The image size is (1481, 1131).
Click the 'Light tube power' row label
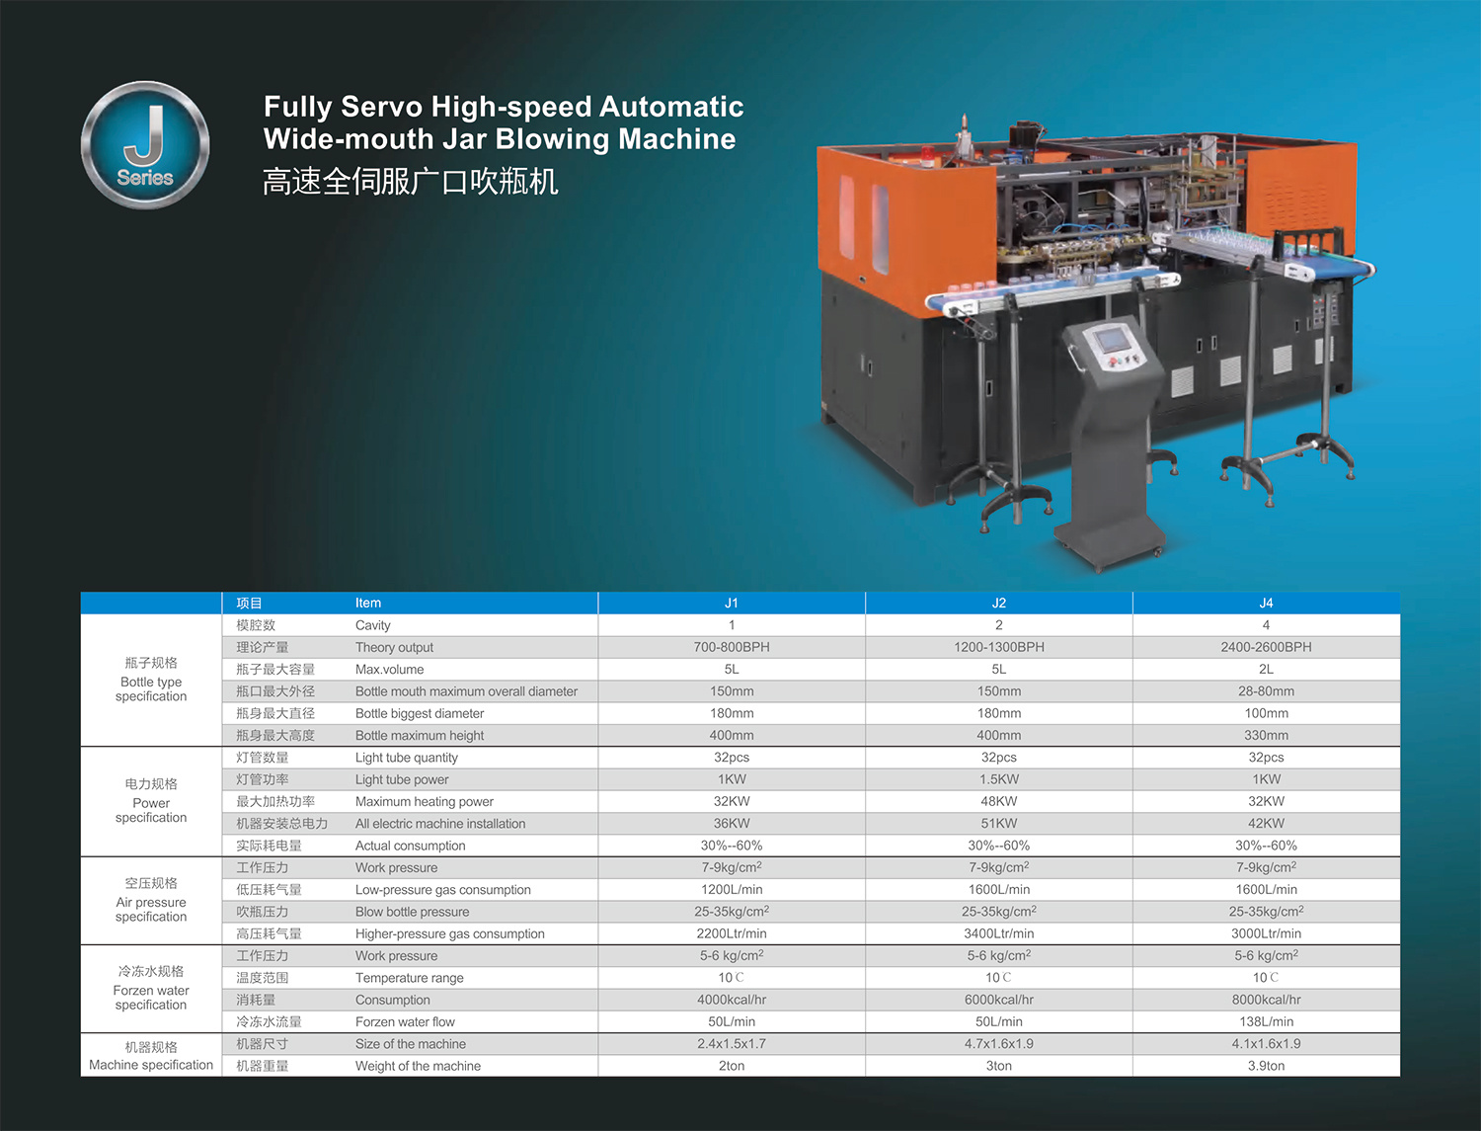(402, 779)
